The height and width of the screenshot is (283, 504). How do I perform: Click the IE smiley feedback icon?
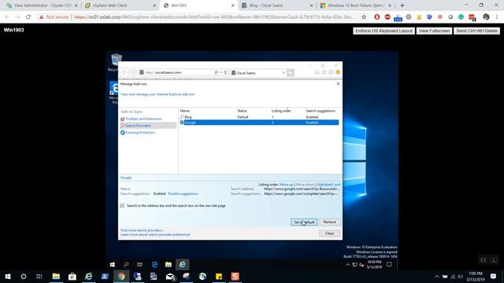coord(338,72)
